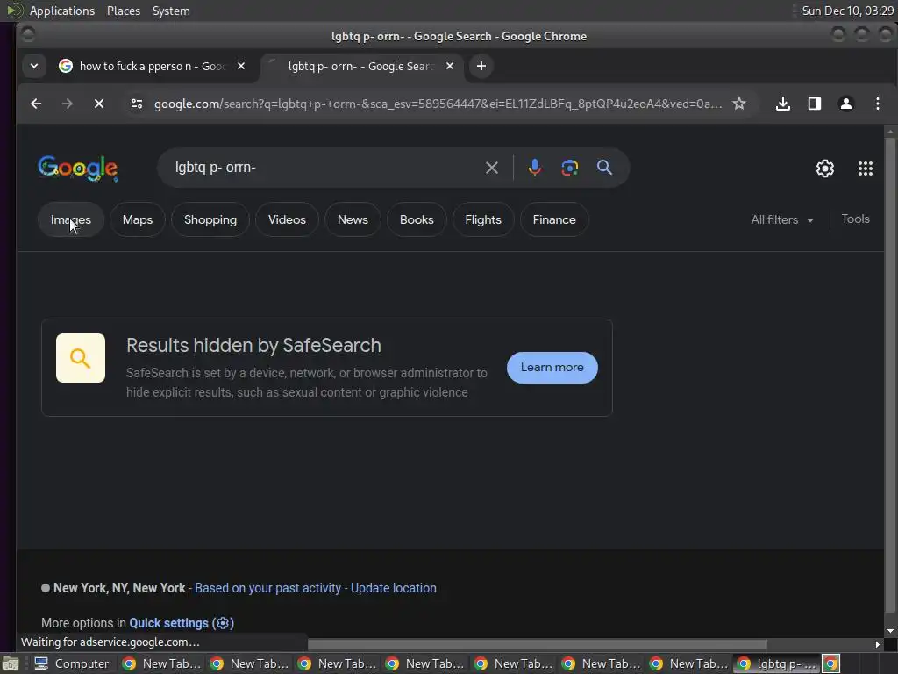The width and height of the screenshot is (898, 674).
Task: Search by image with Google Lens
Action: click(x=569, y=168)
